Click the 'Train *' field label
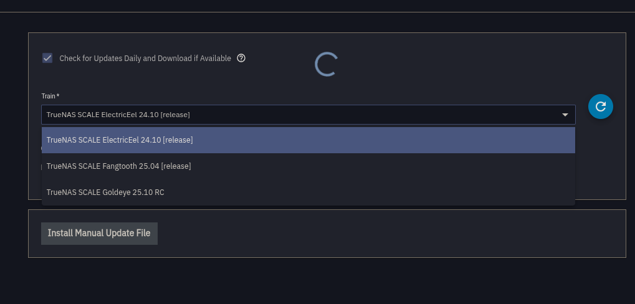This screenshot has width=635, height=304. coord(50,96)
